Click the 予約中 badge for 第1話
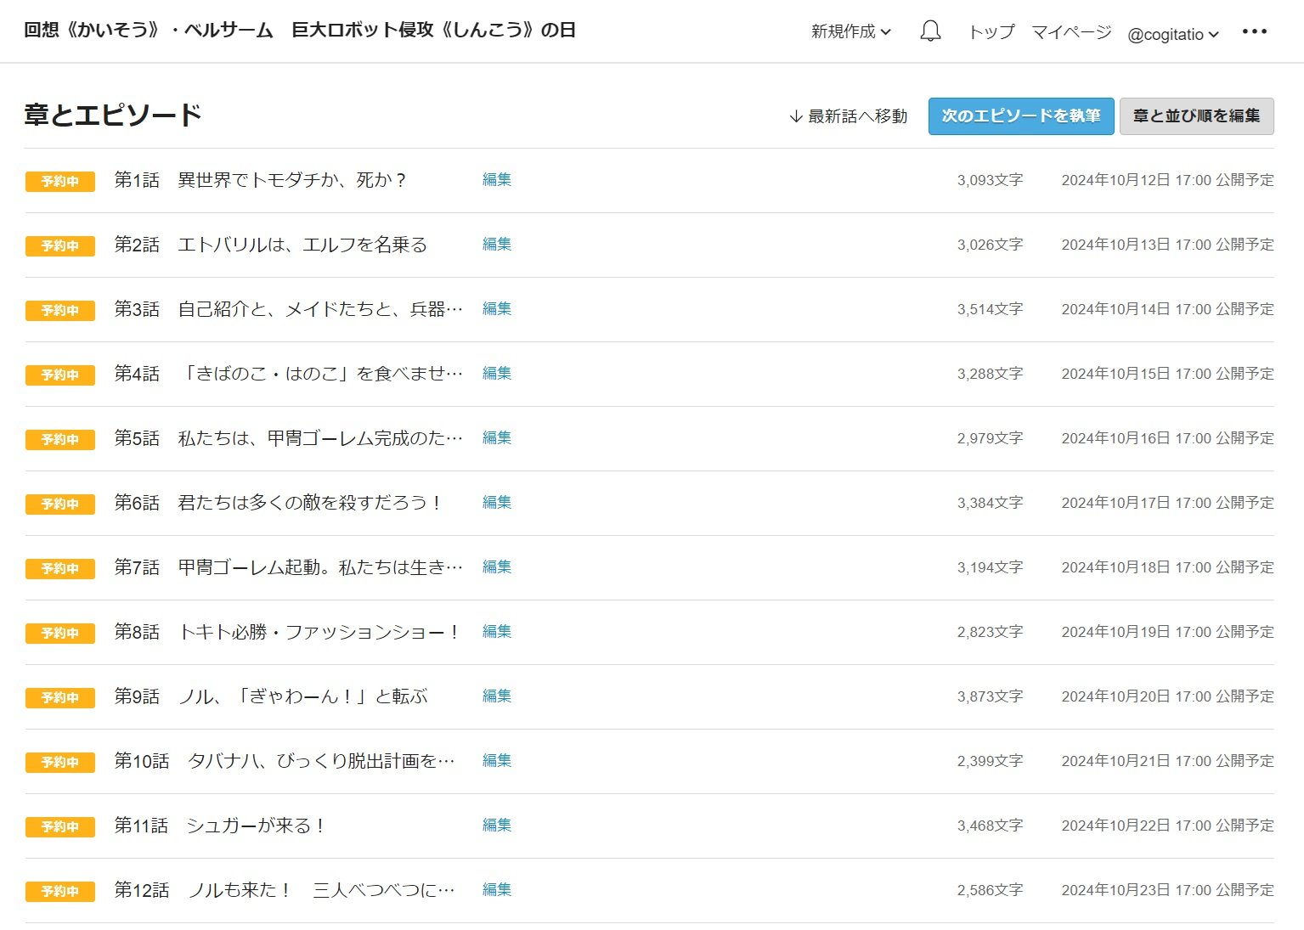1304x930 pixels. pos(59,181)
